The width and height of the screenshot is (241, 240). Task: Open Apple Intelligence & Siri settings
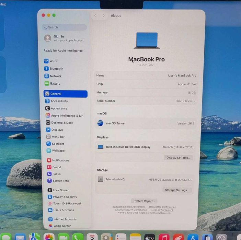click(x=65, y=116)
